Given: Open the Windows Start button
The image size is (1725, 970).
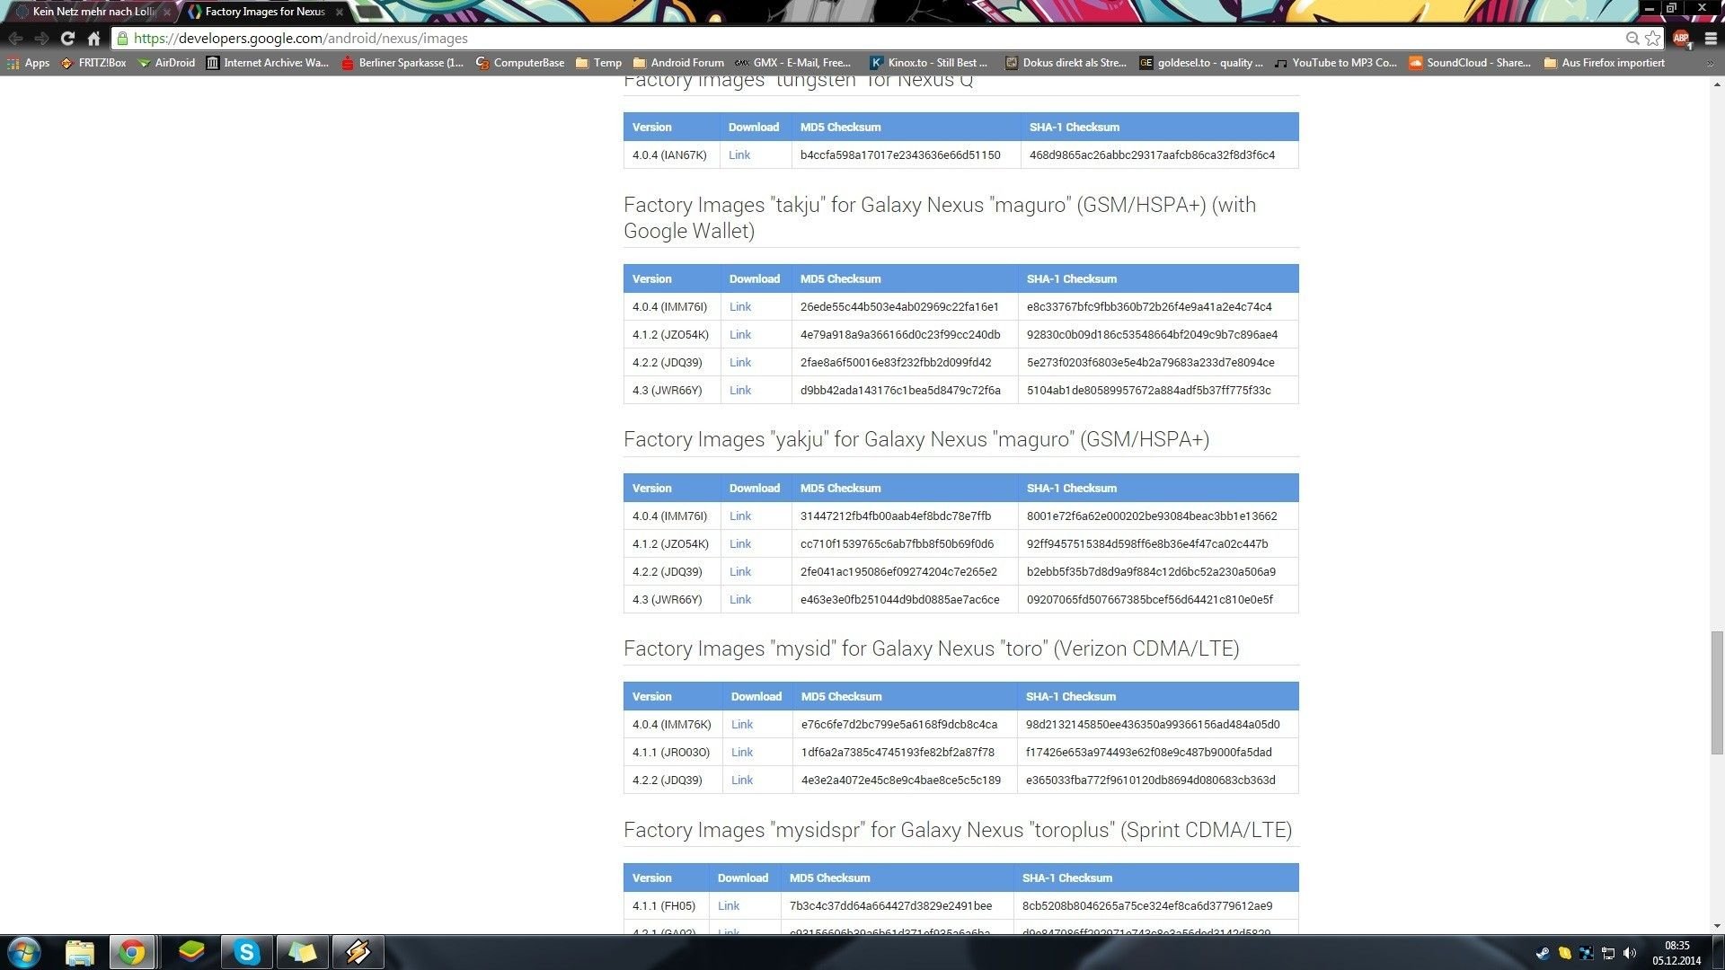Looking at the screenshot, I should click(24, 952).
